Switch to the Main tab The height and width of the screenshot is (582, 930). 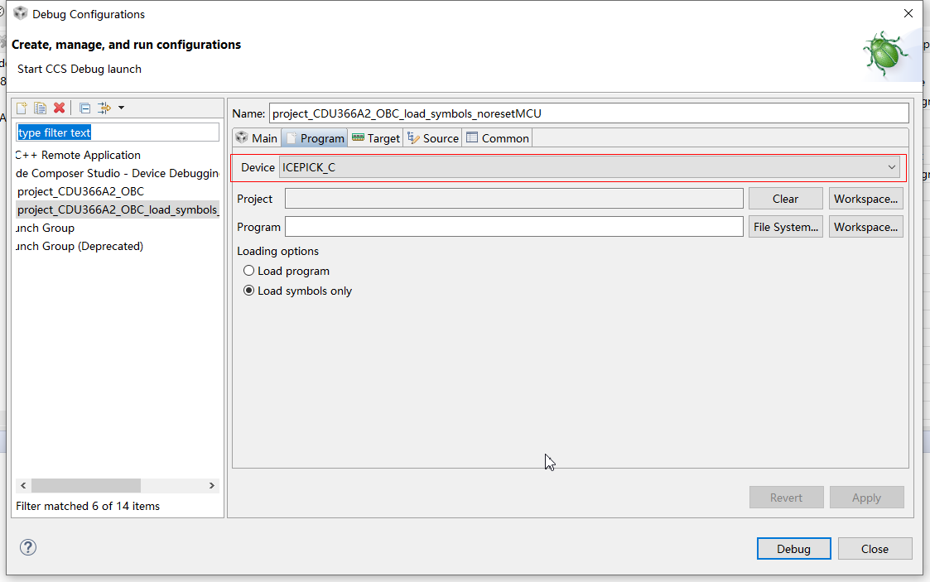tap(256, 138)
